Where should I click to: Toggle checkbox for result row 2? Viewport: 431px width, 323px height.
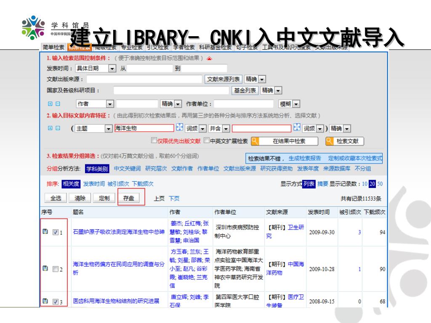55,269
